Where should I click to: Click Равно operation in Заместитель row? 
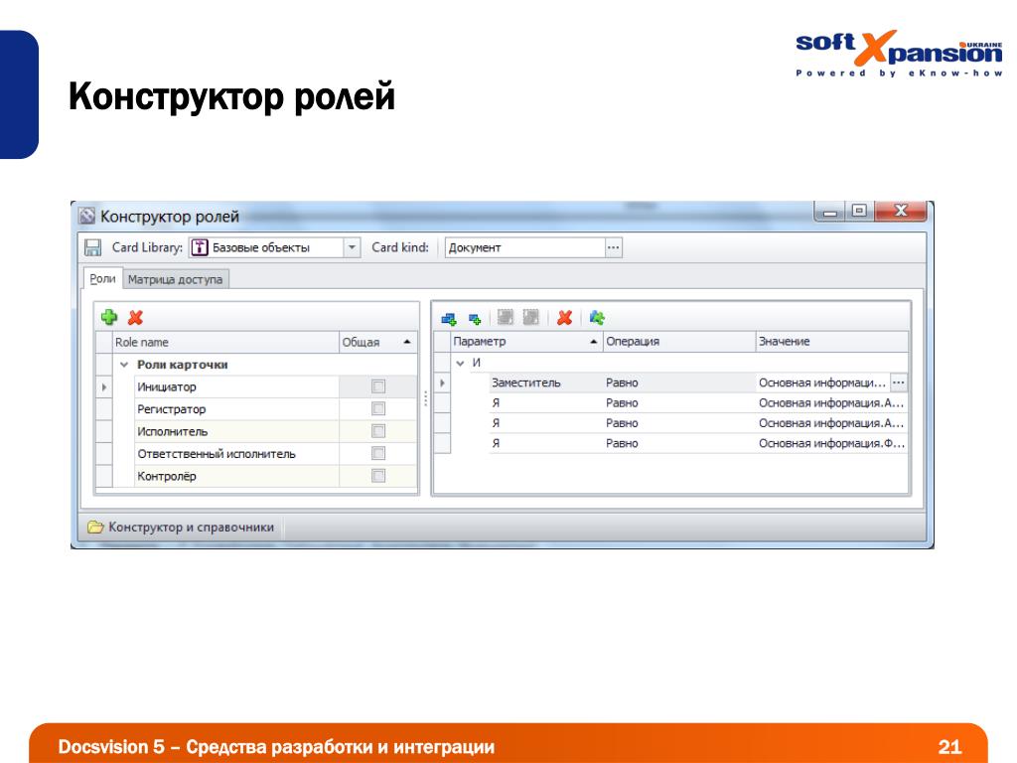(x=679, y=382)
